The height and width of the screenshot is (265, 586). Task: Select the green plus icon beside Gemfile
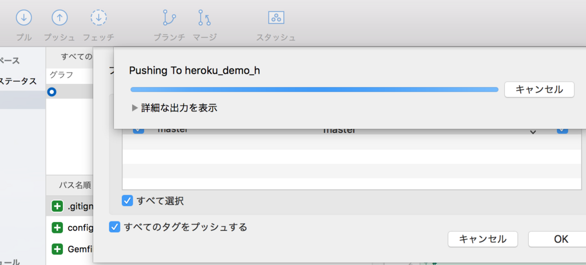[57, 249]
